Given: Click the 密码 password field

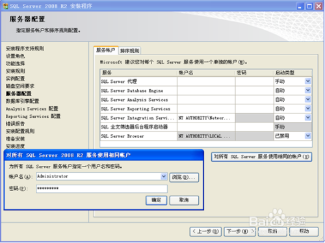Looking at the screenshot, I should pyautogui.click(x=101, y=189).
